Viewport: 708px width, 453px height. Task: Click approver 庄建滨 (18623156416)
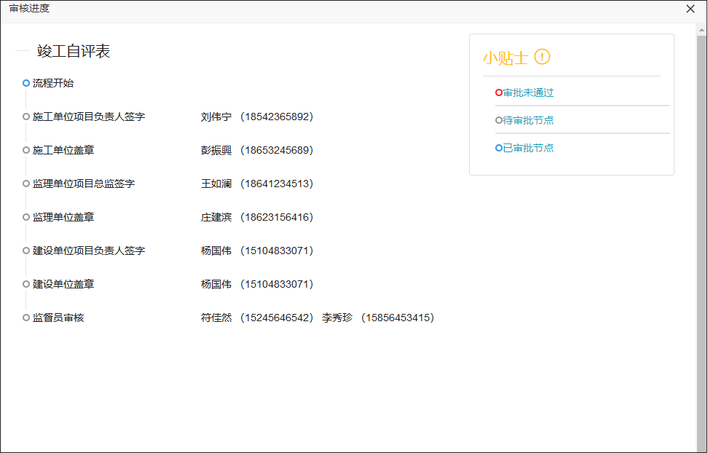pyautogui.click(x=257, y=217)
